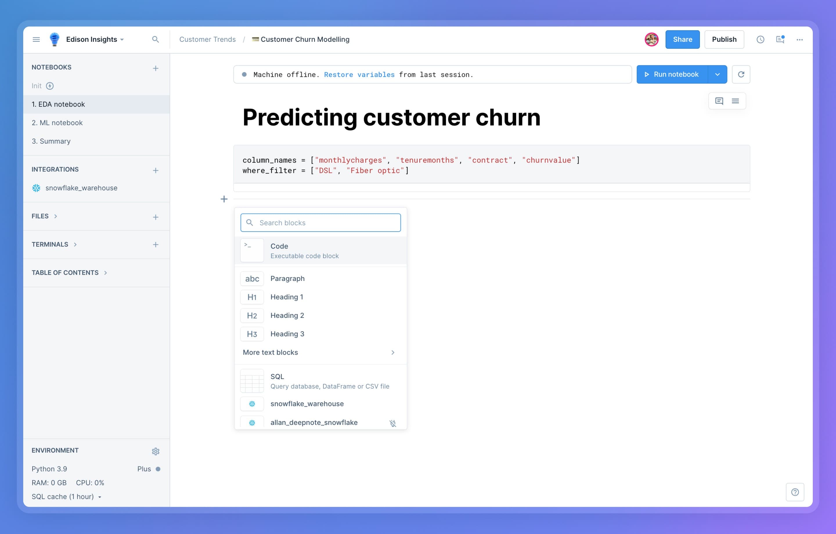This screenshot has height=534, width=836.
Task: Click the search magnifier icon in sidebar
Action: click(x=155, y=39)
